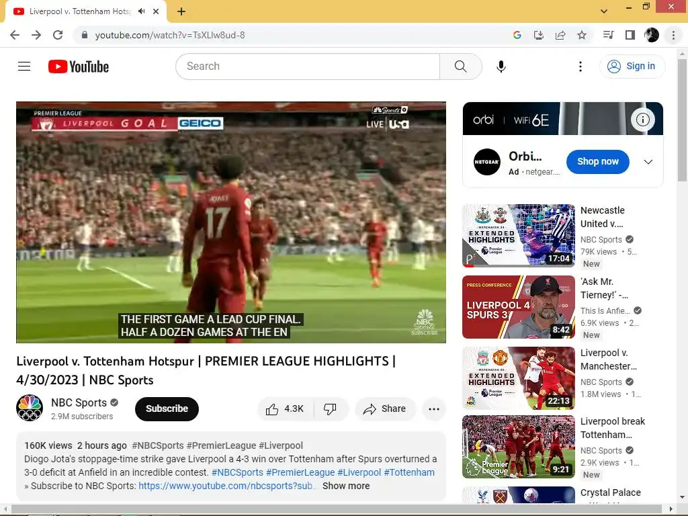This screenshot has width=688, height=516.
Task: Click the NBC Sports channel name
Action: [79, 402]
